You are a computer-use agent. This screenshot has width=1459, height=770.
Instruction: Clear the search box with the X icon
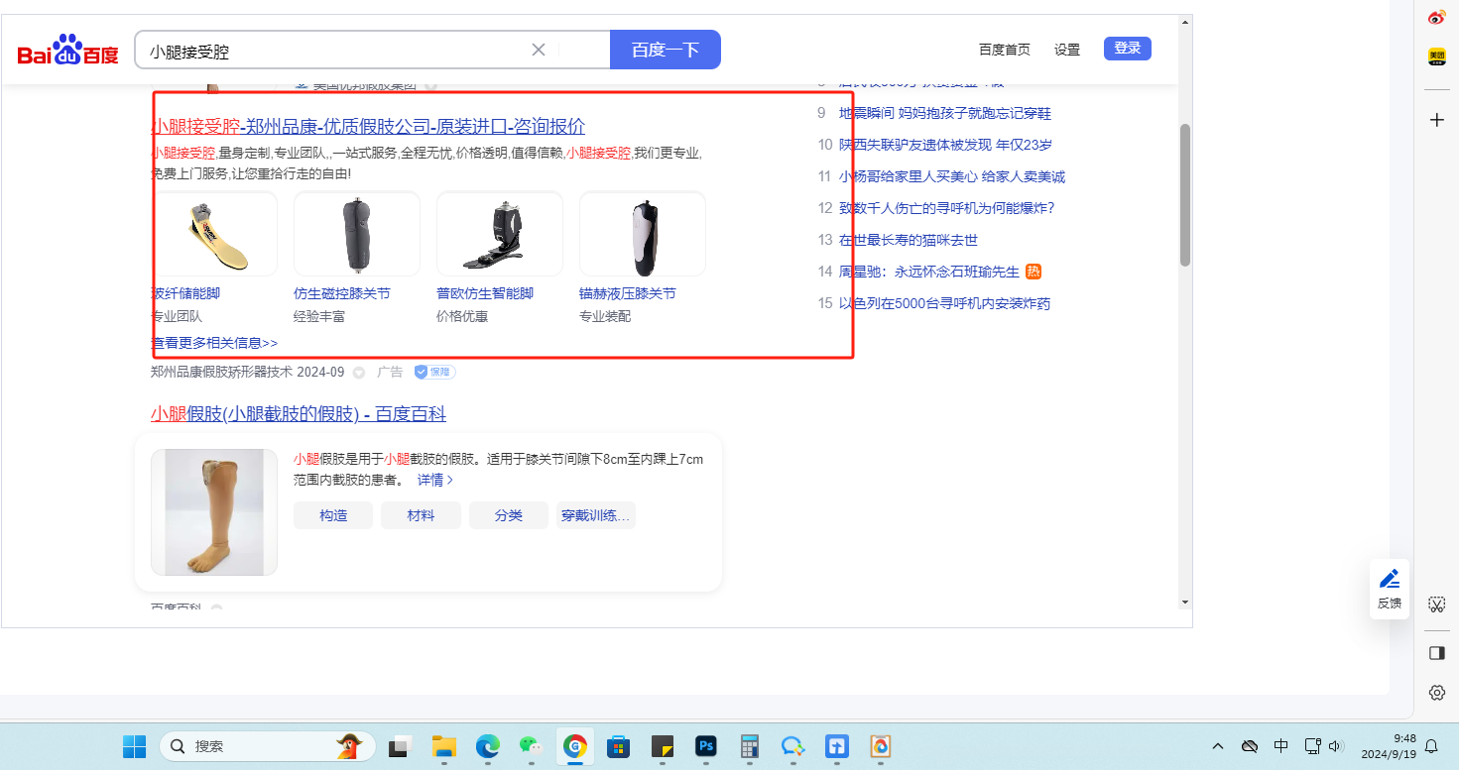[539, 50]
